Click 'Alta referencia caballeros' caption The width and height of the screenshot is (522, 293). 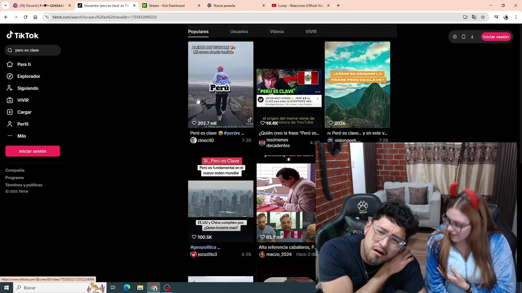(x=287, y=247)
